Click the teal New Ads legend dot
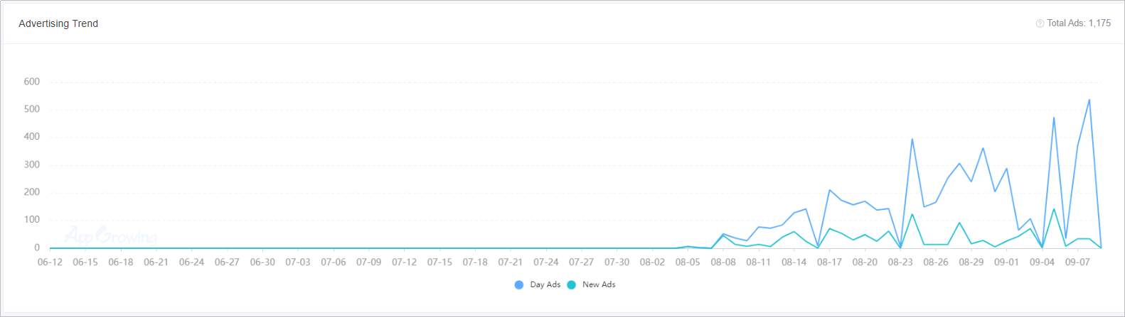 pos(571,285)
